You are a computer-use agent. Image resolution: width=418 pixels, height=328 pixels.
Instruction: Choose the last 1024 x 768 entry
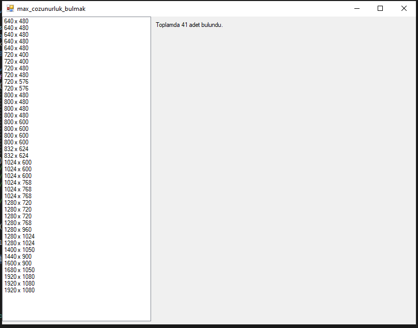coord(18,196)
